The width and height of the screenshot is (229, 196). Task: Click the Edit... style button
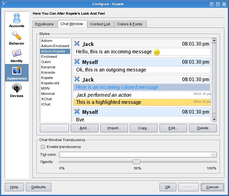click(173, 128)
